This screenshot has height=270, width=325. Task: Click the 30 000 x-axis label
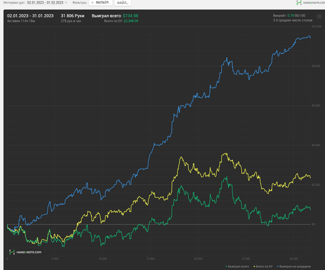coord(293,259)
